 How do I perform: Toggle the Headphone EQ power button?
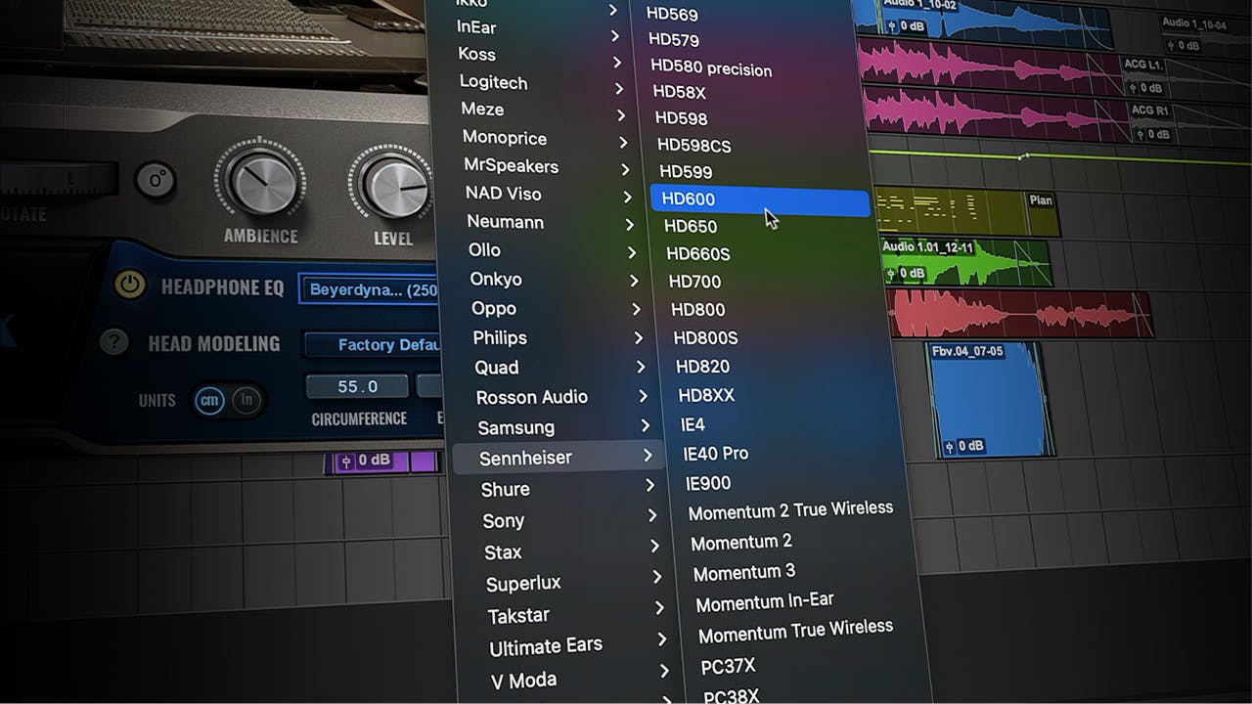pyautogui.click(x=130, y=285)
